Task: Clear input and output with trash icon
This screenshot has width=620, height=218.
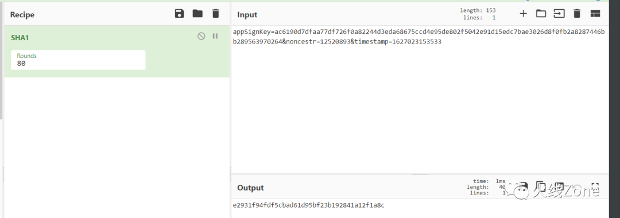Action: [x=577, y=14]
